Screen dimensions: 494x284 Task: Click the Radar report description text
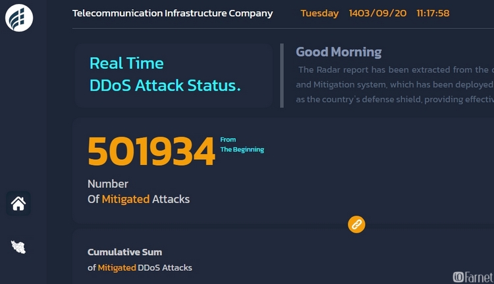click(395, 84)
